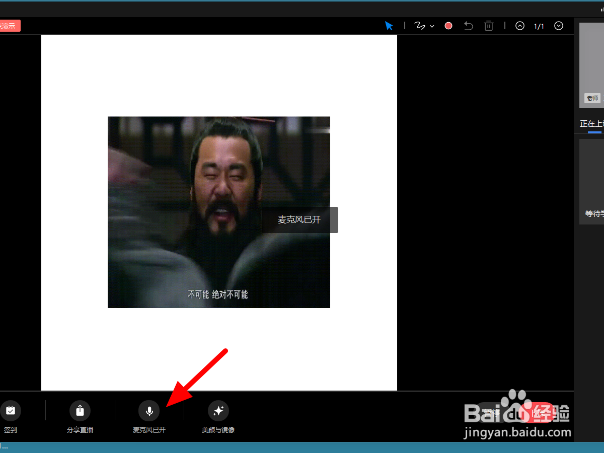Open the check-in (签到) icon
Image resolution: width=604 pixels, height=453 pixels.
(x=11, y=411)
